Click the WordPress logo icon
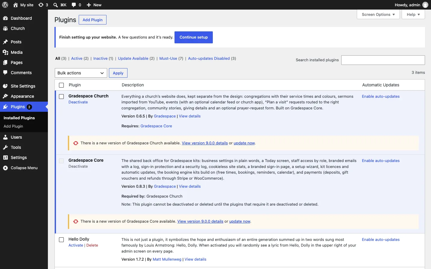Viewport: 431px width, 269px height. pyautogui.click(x=5, y=5)
